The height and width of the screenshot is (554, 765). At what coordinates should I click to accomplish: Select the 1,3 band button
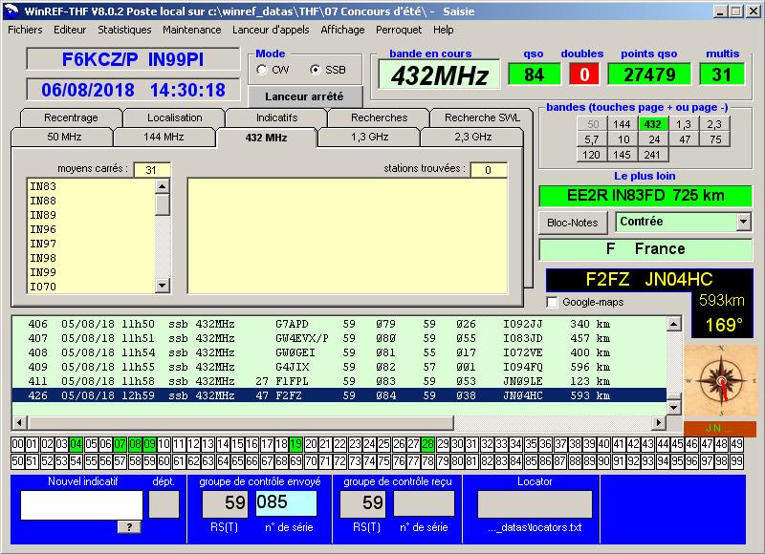[x=684, y=124]
